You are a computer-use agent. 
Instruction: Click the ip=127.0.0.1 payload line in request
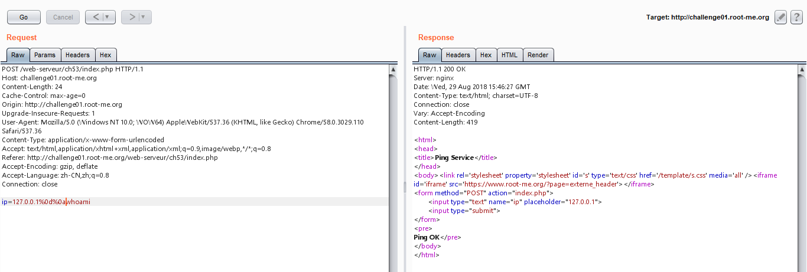[46, 202]
